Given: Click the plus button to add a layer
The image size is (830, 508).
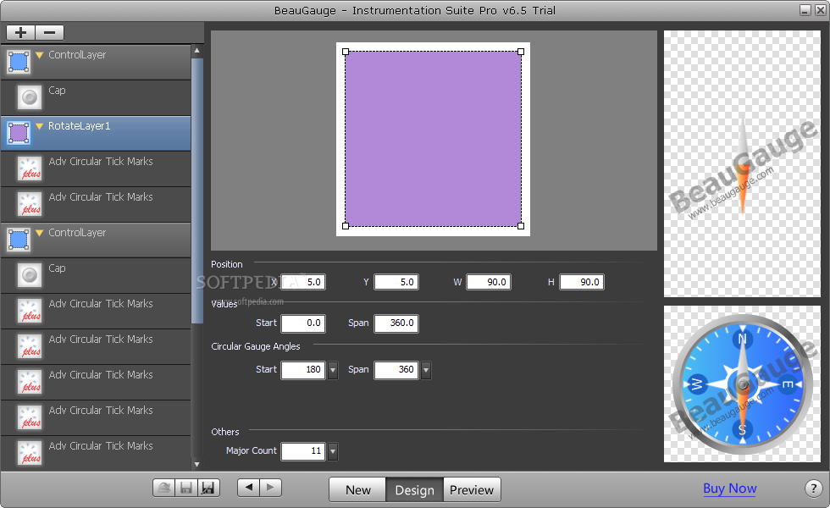Looking at the screenshot, I should (x=20, y=33).
